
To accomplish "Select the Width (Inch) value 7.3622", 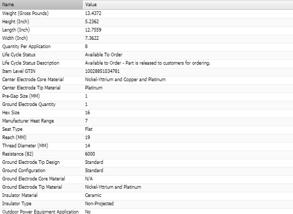I will [x=92, y=38].
